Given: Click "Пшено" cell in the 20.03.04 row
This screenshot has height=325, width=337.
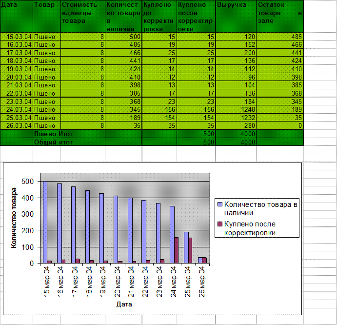Looking at the screenshot, I should tap(47, 77).
